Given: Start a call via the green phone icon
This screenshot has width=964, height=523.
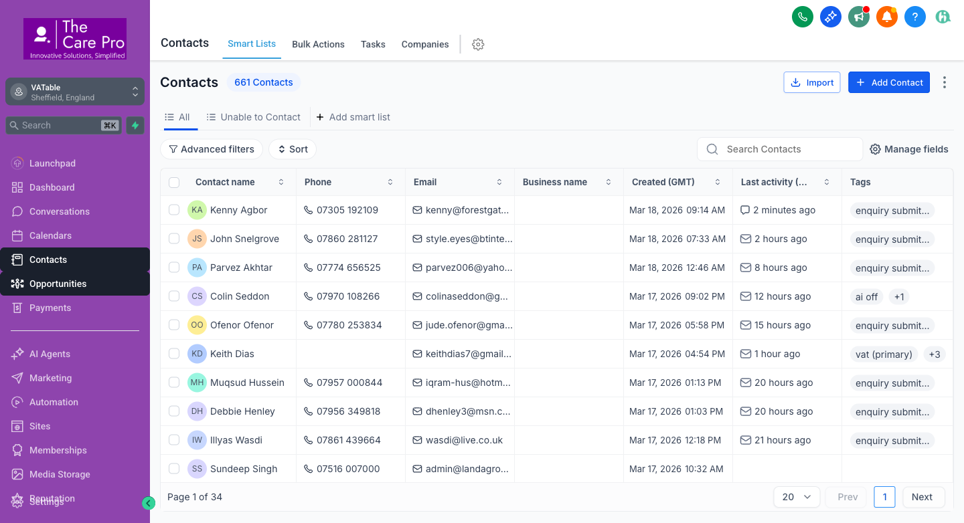Looking at the screenshot, I should [803, 17].
